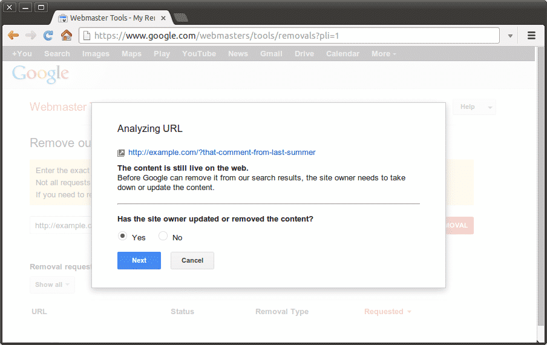Screen dimensions: 547x345
Task: Open the Chrome hamburger menu
Action: click(531, 35)
